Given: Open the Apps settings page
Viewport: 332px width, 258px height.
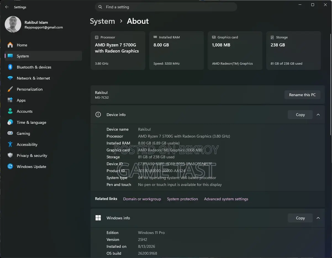Looking at the screenshot, I should coord(43,100).
